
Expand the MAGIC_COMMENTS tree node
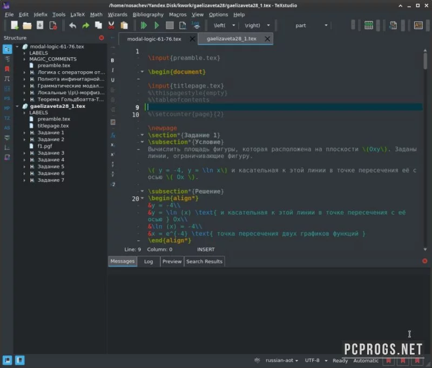click(x=24, y=59)
